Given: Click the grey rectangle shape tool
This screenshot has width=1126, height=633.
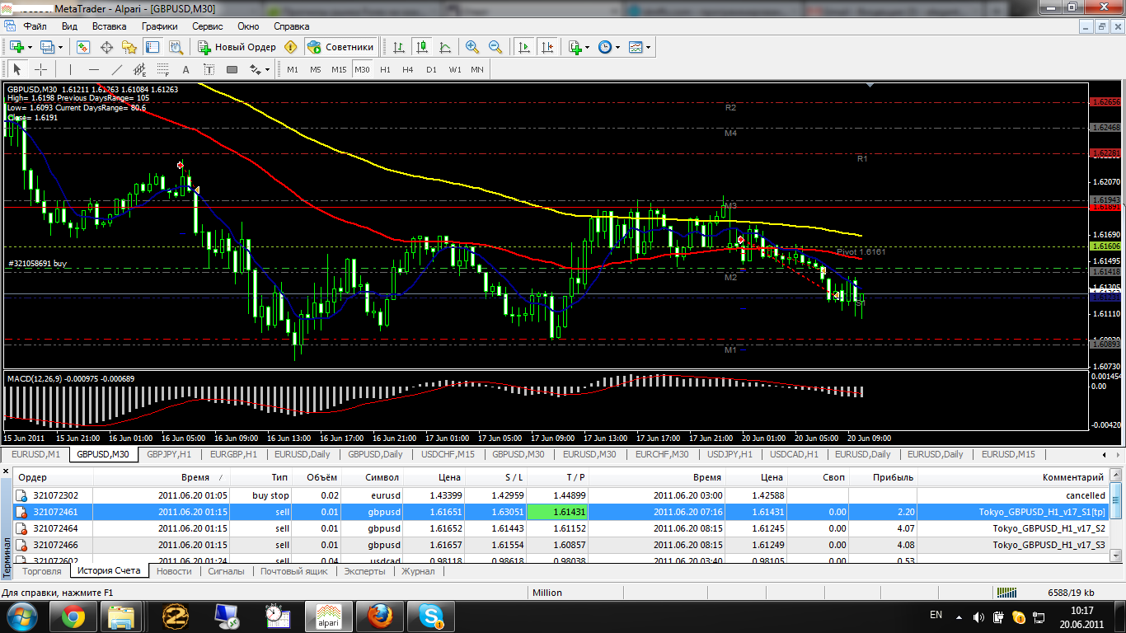Looking at the screenshot, I should 232,69.
